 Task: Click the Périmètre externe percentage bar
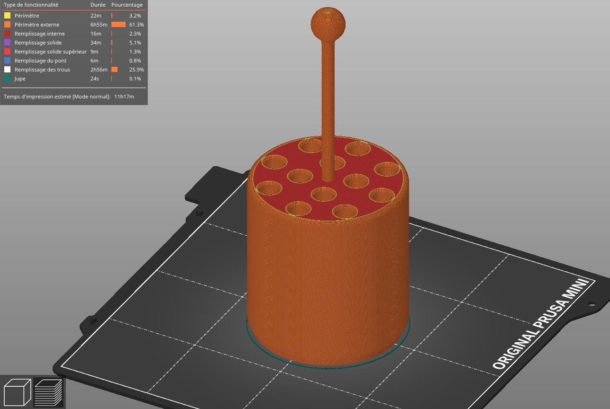tap(118, 25)
